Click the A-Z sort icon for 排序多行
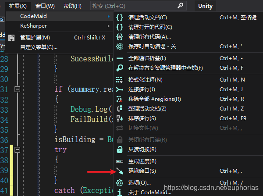This screenshot has height=196, width=263. coord(120,118)
